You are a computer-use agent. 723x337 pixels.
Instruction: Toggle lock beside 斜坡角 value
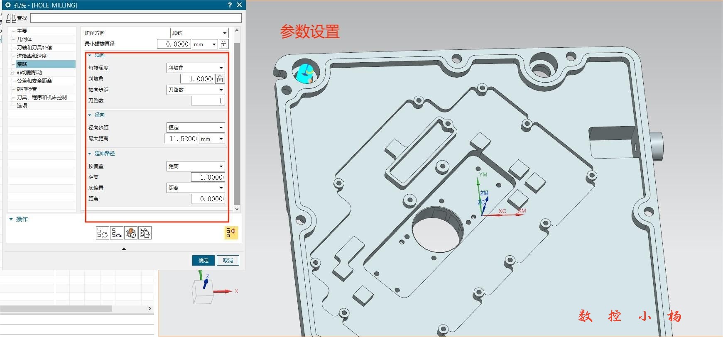pos(220,79)
